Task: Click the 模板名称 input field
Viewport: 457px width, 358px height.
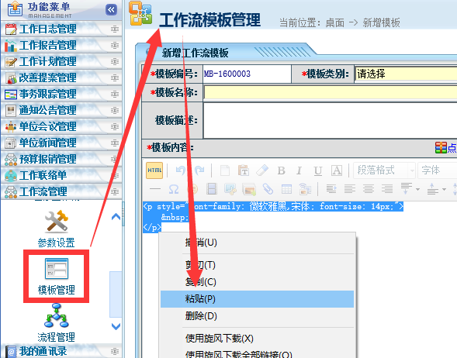Action: 331,93
